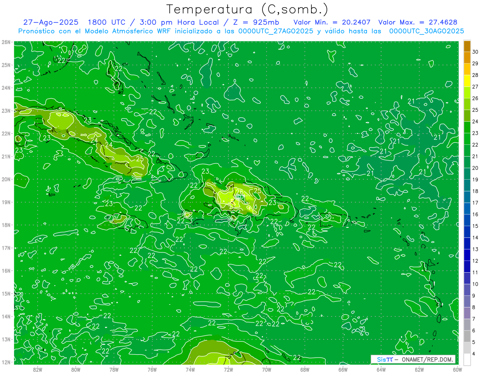Image resolution: width=486 pixels, height=375 pixels.
Task: Click the "15N" latitude axis label
Action: point(6,293)
